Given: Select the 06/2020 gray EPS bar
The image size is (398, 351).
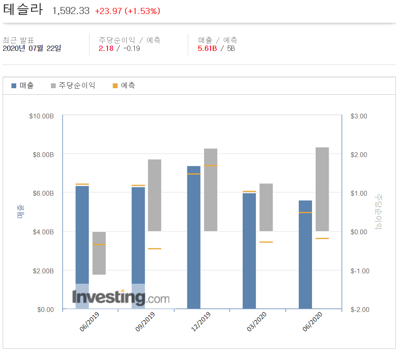Looking at the screenshot, I should click(323, 190).
